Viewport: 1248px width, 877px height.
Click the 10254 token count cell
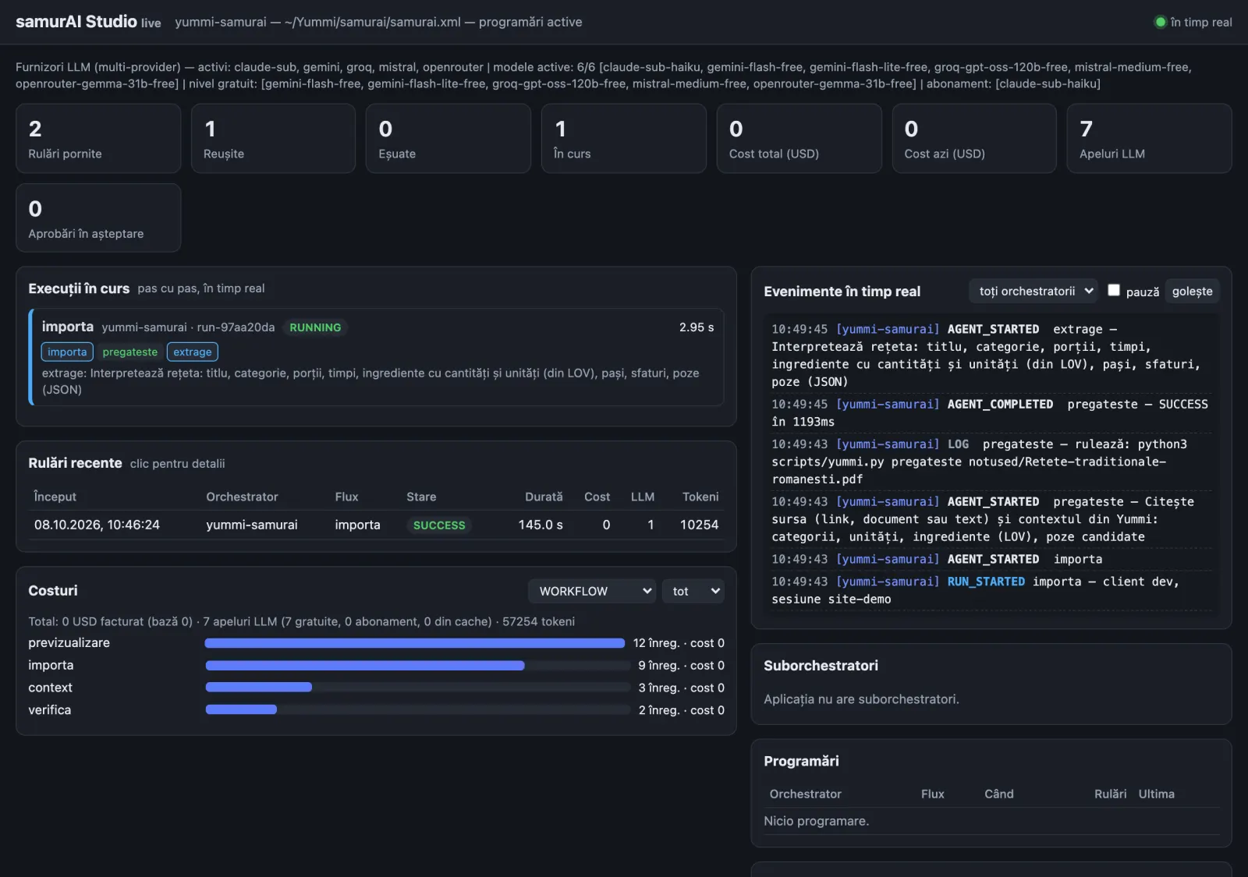tap(699, 525)
